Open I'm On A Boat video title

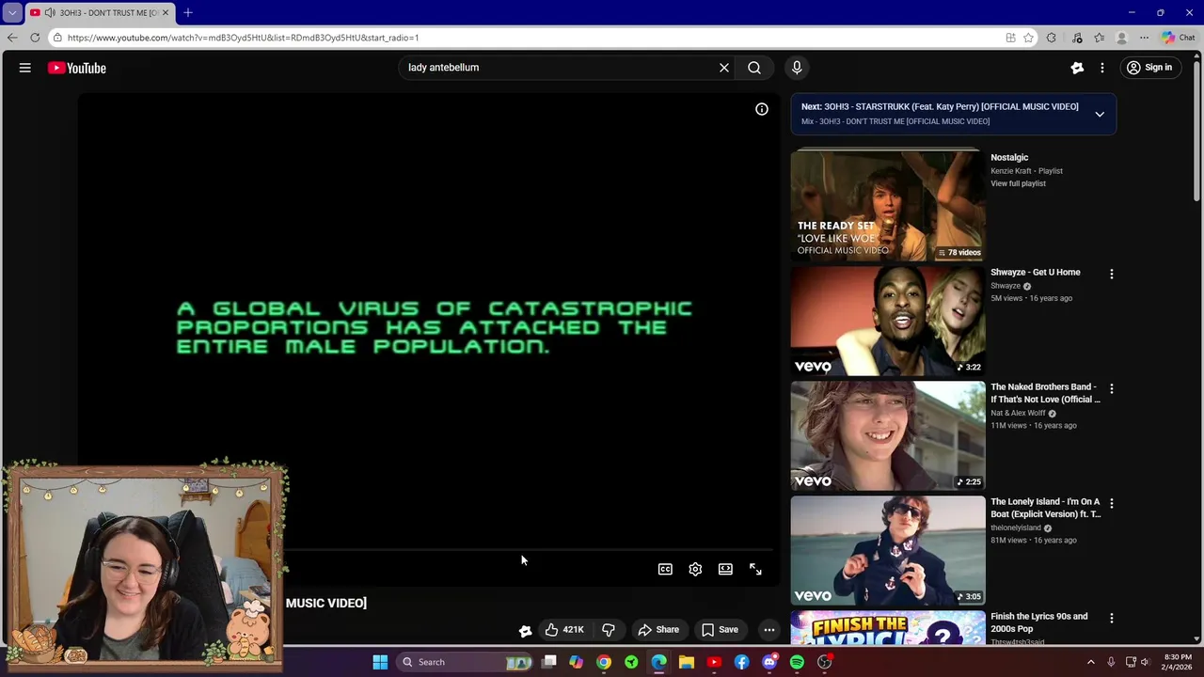1045,508
